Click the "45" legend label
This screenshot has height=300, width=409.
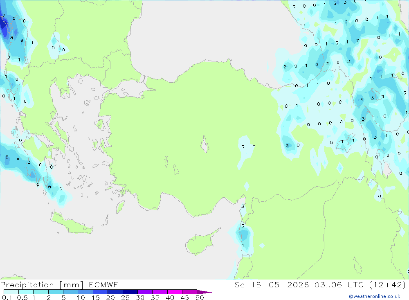pyautogui.click(x=185, y=298)
